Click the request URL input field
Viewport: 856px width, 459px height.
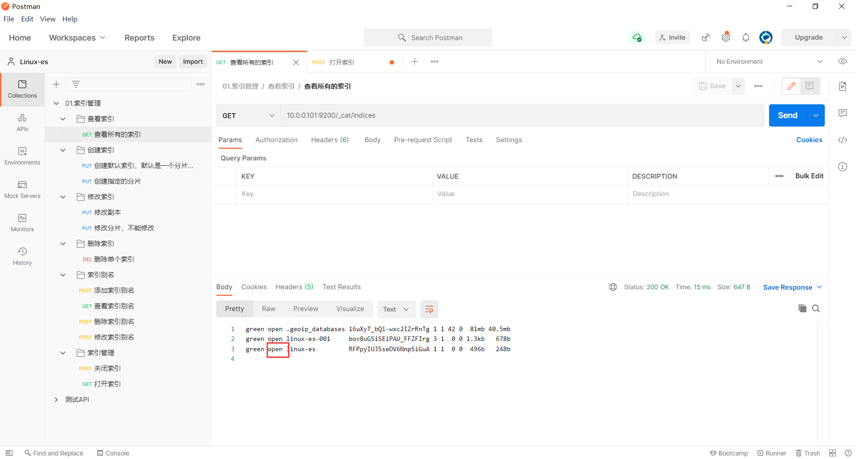tap(522, 115)
